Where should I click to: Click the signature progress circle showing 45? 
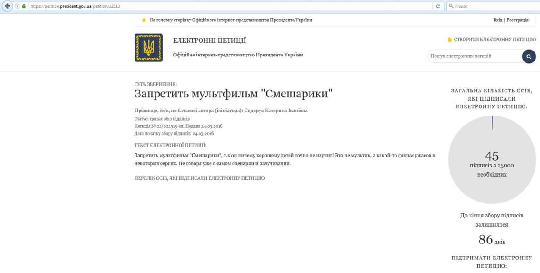(492, 160)
